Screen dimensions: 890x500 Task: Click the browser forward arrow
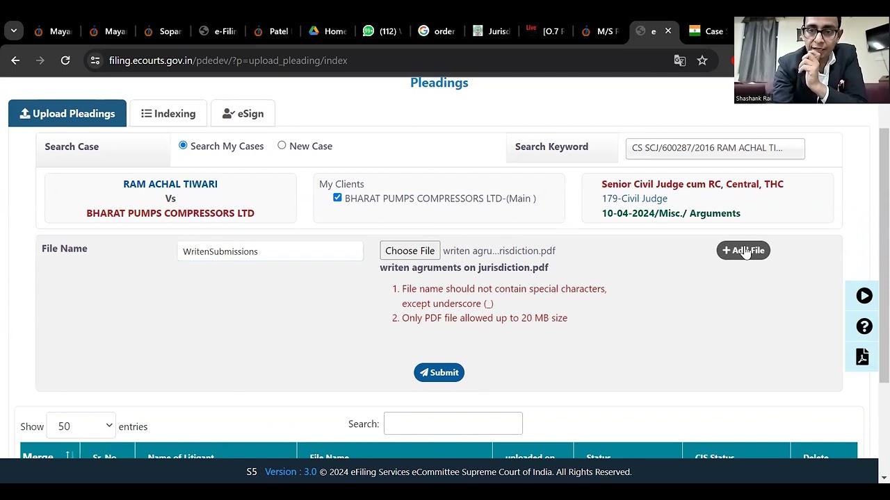pyautogui.click(x=40, y=60)
